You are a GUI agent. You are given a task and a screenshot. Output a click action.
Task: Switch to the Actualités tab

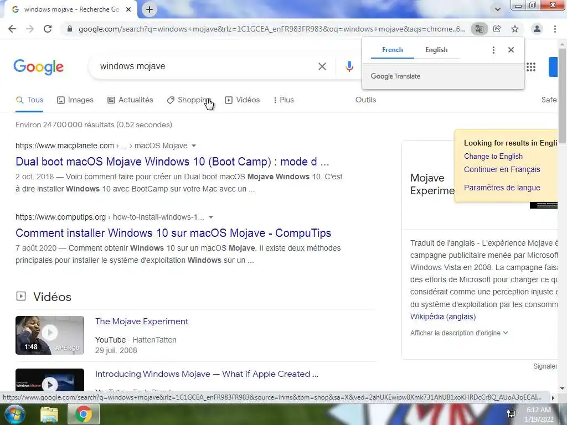[130, 100]
